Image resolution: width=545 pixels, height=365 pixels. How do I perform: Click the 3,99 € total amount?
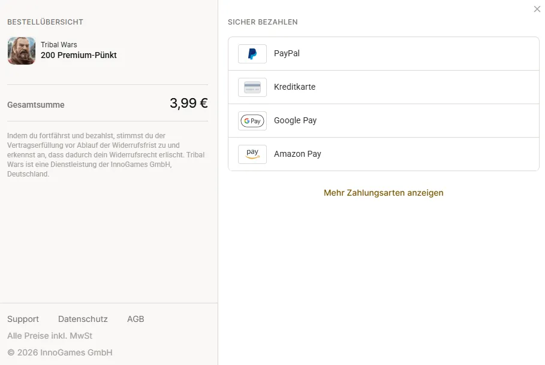[189, 103]
